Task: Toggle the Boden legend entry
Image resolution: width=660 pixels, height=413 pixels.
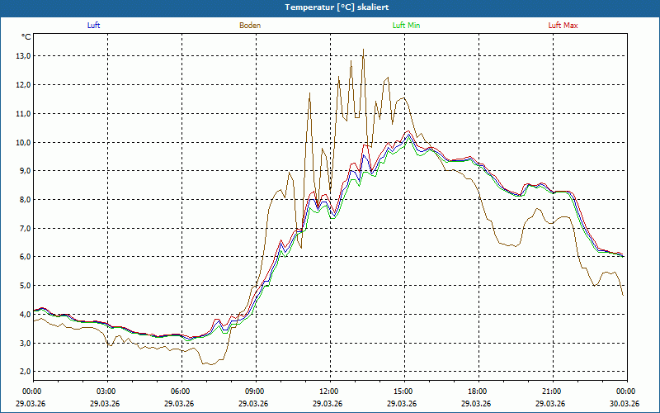Action: (x=250, y=26)
